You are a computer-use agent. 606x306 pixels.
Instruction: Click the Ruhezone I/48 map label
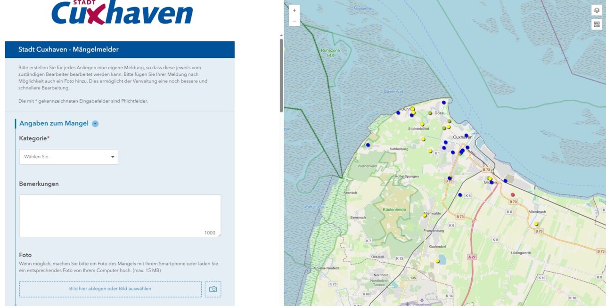click(x=330, y=53)
